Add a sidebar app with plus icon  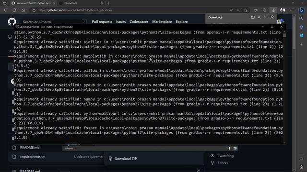301,44
